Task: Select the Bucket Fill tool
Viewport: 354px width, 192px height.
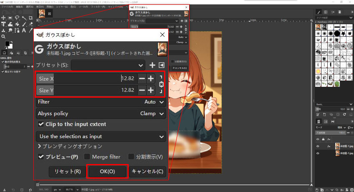Action: [17, 24]
